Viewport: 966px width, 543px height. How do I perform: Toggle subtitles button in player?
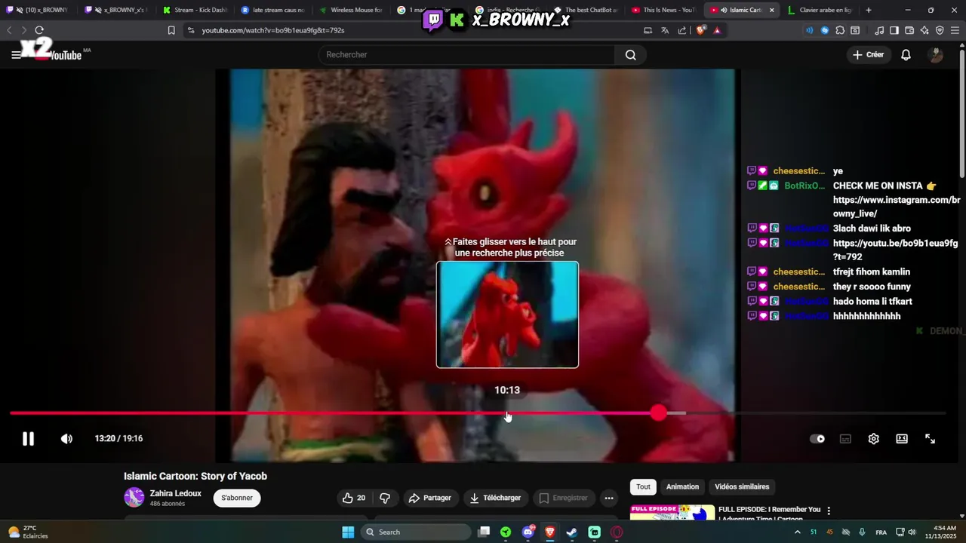click(845, 439)
